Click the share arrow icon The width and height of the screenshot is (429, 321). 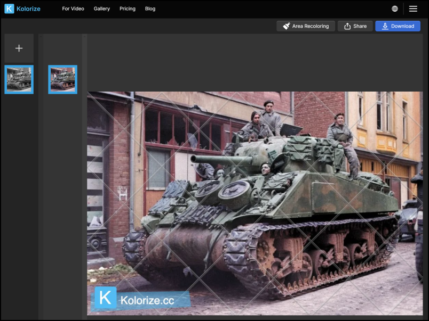click(347, 26)
